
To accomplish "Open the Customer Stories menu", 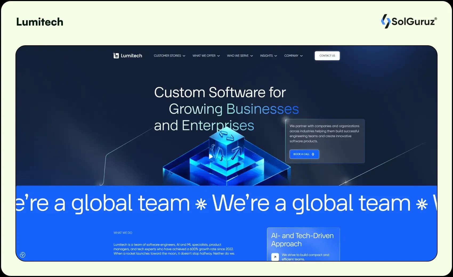I will [169, 56].
